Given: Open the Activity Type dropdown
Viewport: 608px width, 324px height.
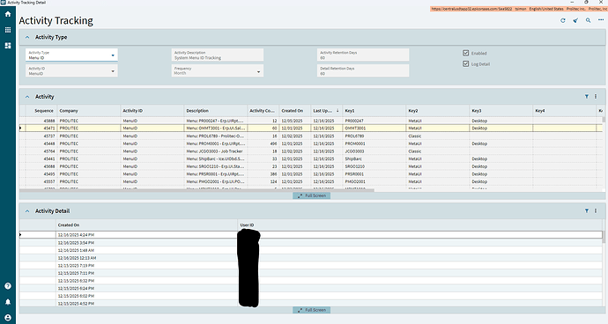Looking at the screenshot, I should pos(113,55).
